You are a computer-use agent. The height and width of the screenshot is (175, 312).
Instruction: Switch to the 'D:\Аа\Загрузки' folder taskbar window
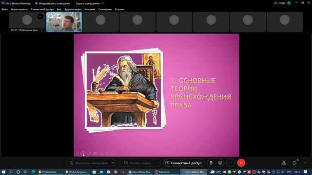pos(78,172)
